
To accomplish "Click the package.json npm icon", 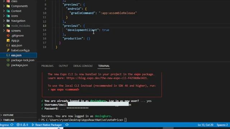I will point(8,65).
